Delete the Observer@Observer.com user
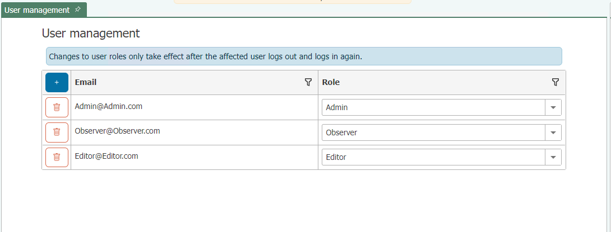Screen dimensions: 611x232 tap(57, 132)
